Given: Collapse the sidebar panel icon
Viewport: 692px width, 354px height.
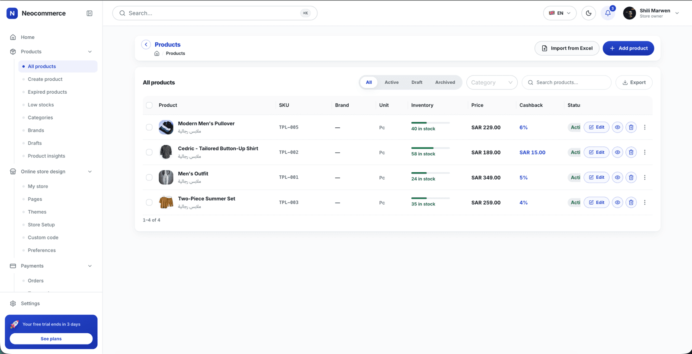Looking at the screenshot, I should [x=90, y=13].
